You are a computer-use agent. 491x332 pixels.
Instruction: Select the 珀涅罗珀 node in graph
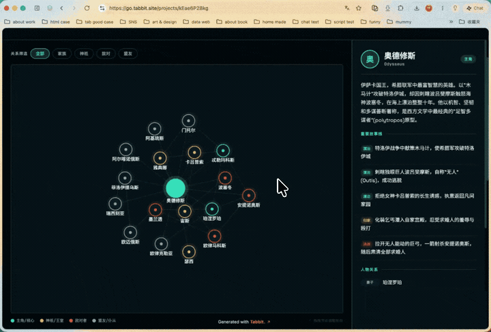click(212, 209)
